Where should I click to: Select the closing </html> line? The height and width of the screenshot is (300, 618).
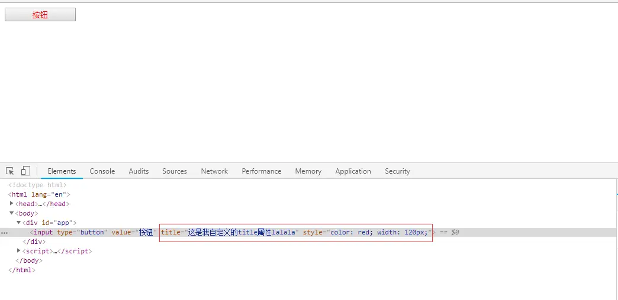(22, 270)
